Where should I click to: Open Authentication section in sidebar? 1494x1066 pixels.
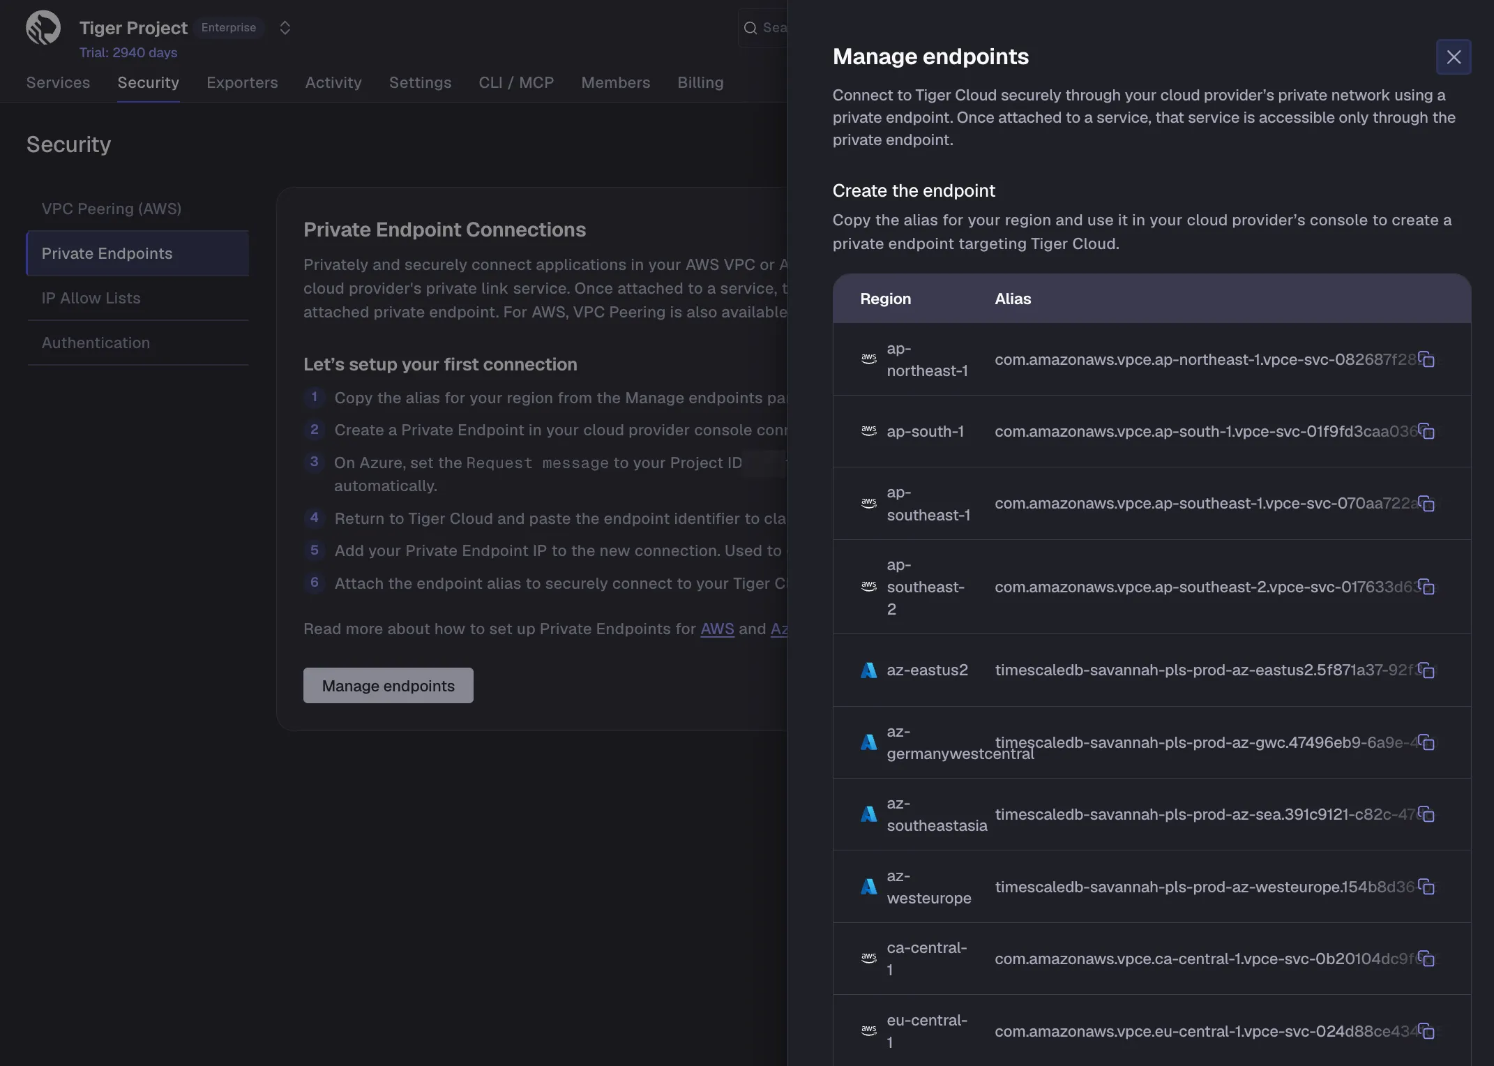[138, 343]
